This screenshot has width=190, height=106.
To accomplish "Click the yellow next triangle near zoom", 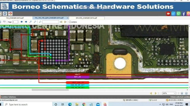I will (x=156, y=93).
